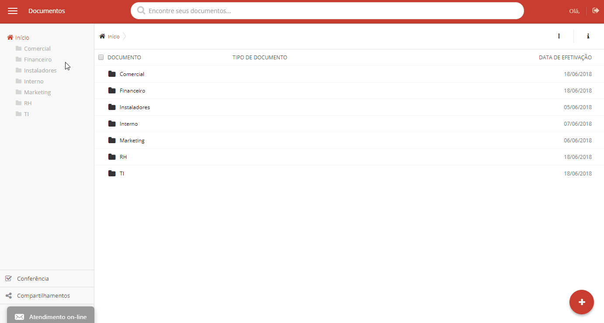The image size is (604, 323).
Task: Click the Olá, greeting text
Action: pyautogui.click(x=574, y=11)
